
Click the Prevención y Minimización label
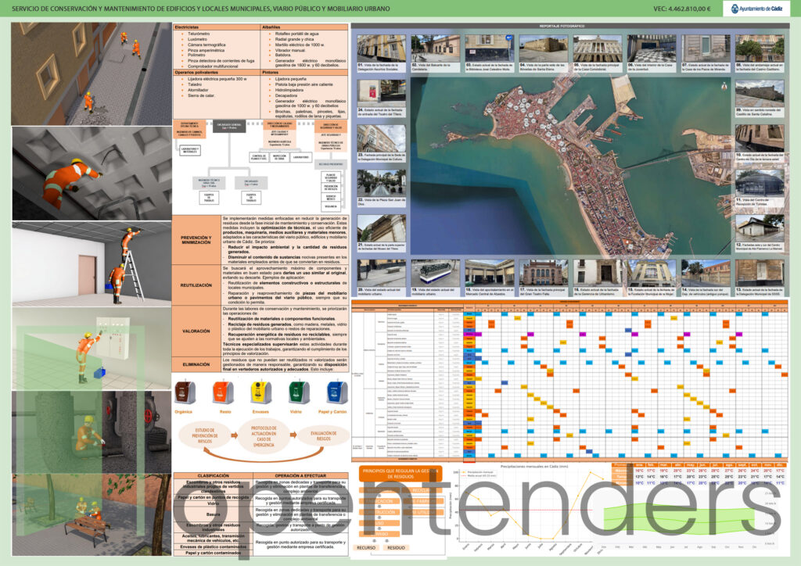[196, 240]
